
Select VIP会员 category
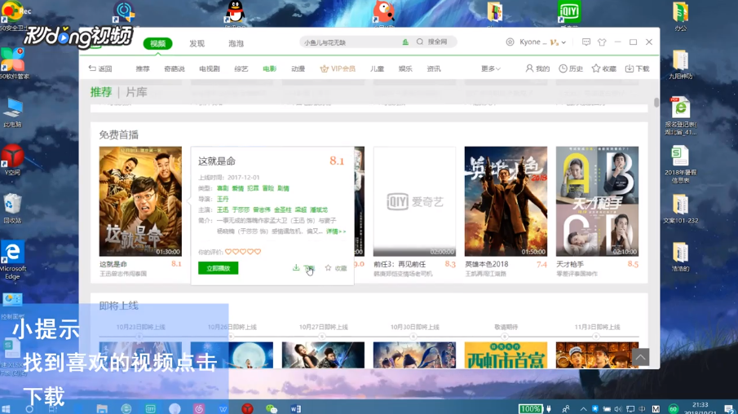(338, 68)
